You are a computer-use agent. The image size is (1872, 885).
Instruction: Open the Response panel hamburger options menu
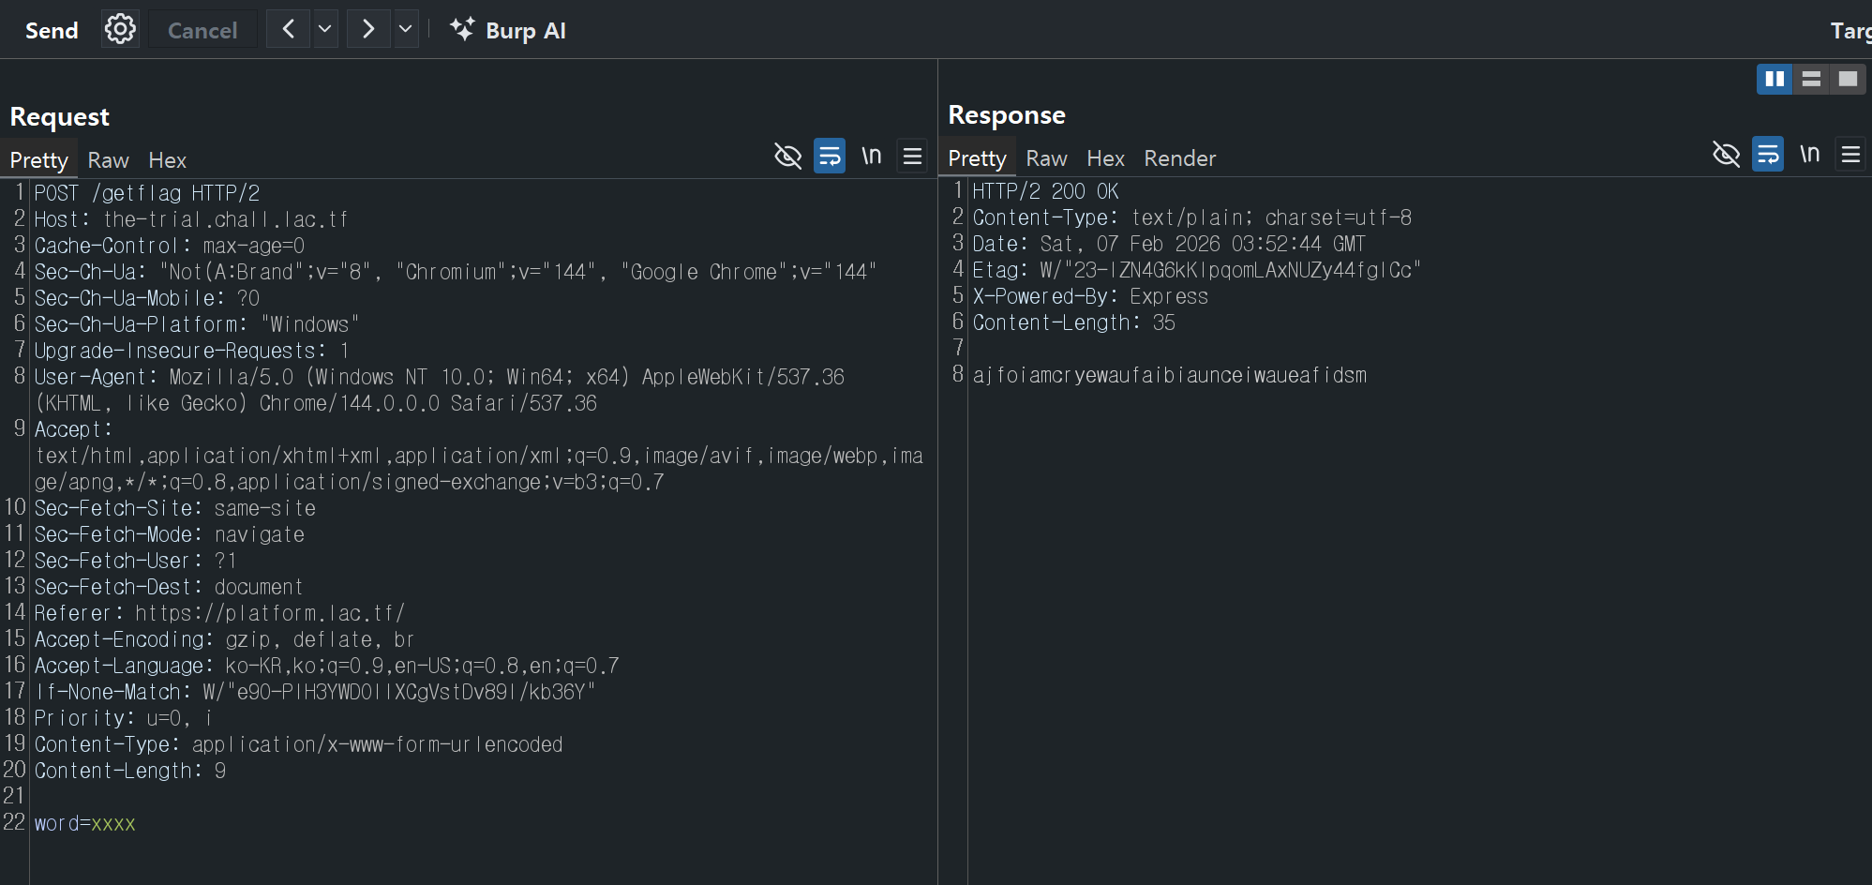click(1850, 154)
